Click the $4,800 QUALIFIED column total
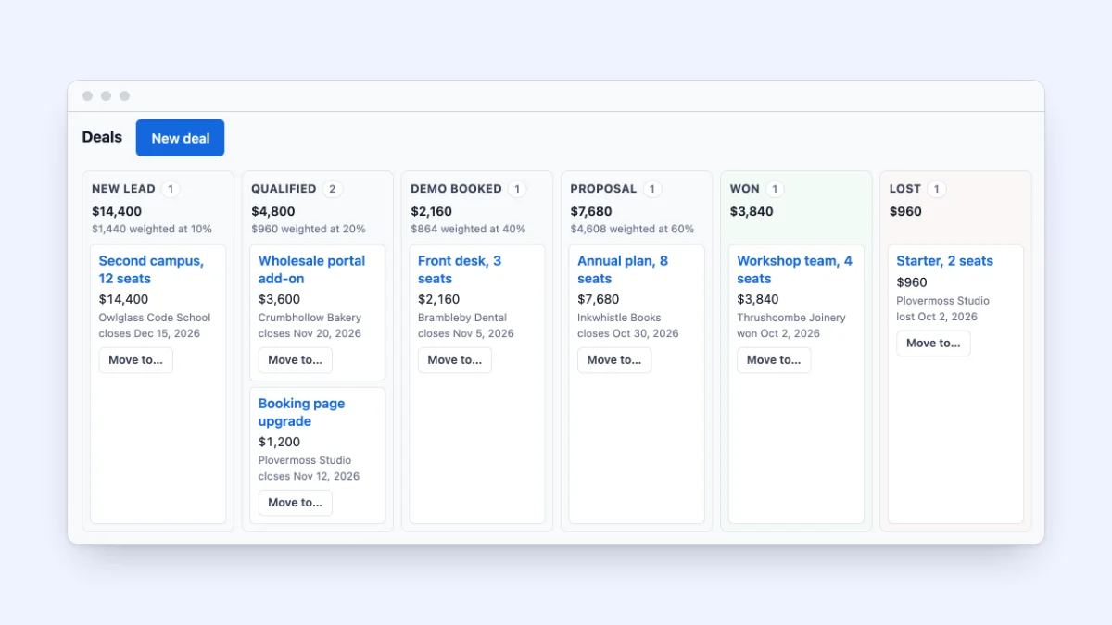This screenshot has height=625, width=1112. [273, 211]
